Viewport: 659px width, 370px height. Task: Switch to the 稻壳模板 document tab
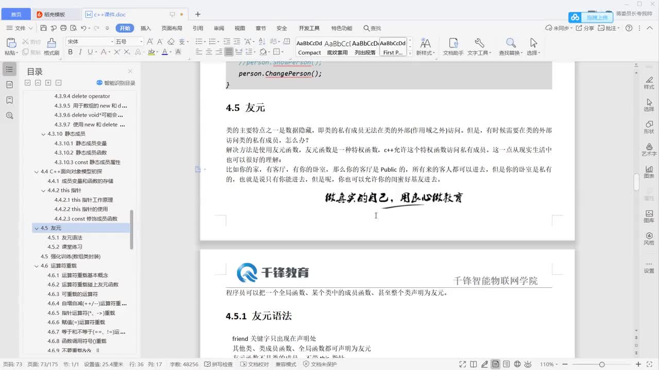tap(55, 14)
